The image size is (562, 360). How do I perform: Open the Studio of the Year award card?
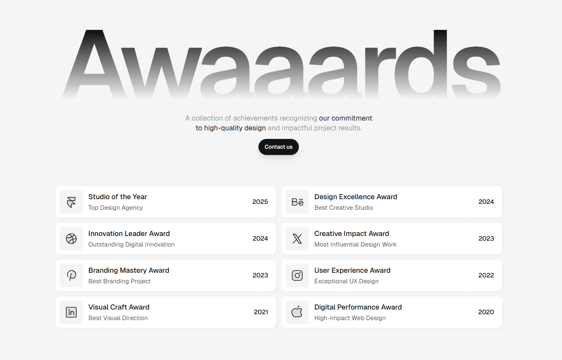pyautogui.click(x=166, y=202)
